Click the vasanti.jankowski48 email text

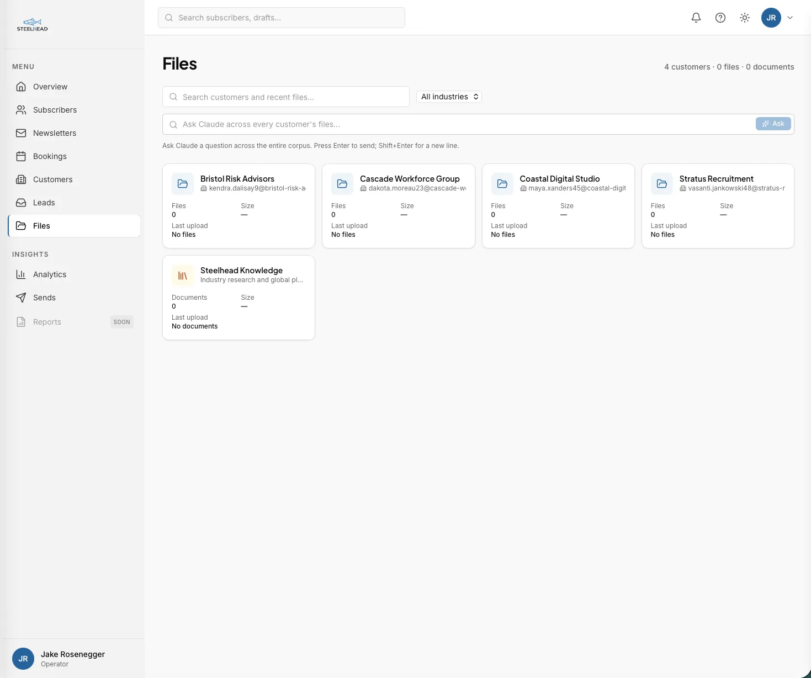click(x=736, y=188)
